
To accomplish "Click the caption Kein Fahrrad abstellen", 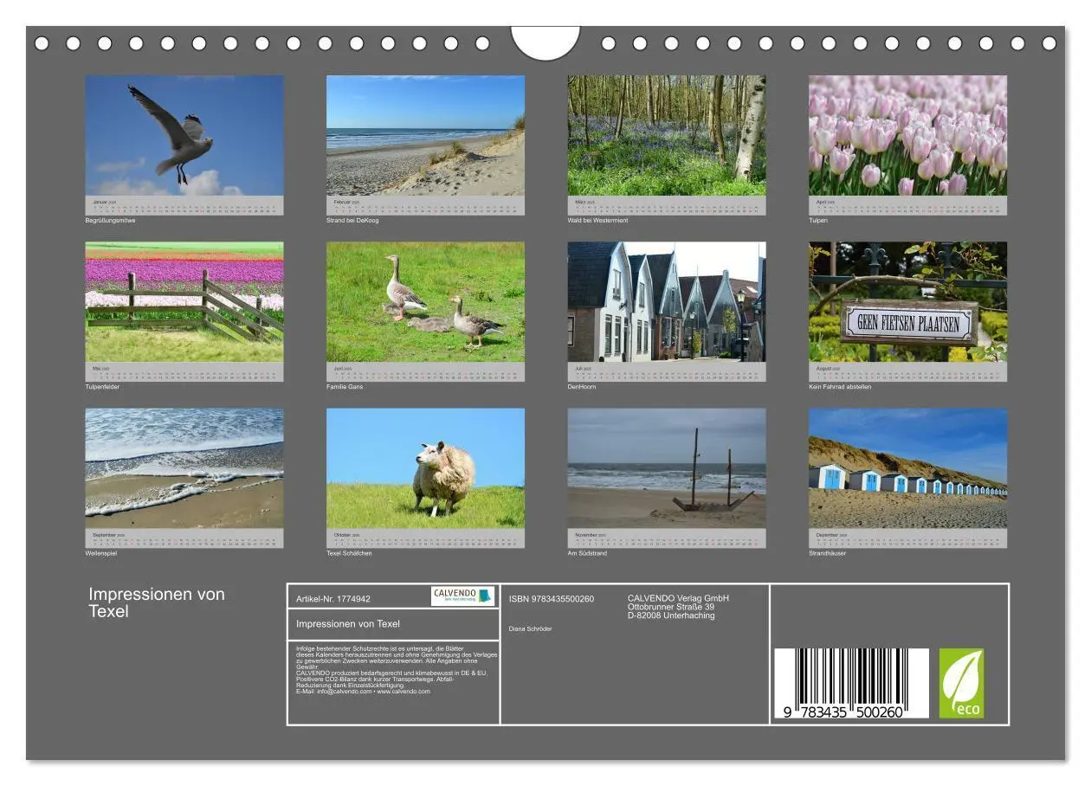I will [x=840, y=386].
